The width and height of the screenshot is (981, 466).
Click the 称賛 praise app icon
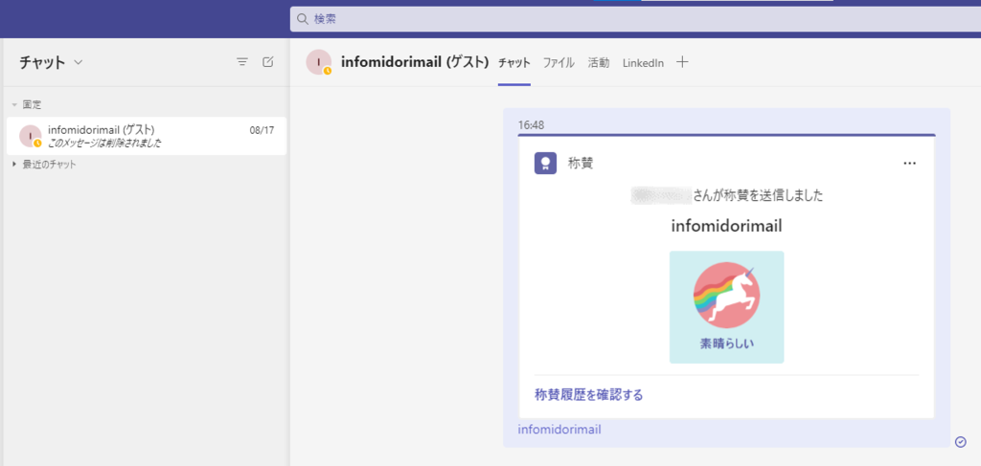click(545, 164)
